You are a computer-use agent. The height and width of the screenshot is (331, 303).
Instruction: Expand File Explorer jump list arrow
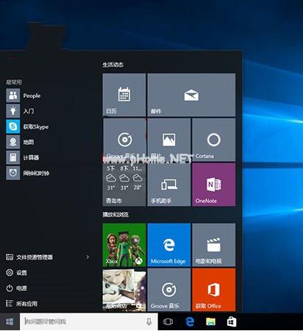[x=88, y=257]
